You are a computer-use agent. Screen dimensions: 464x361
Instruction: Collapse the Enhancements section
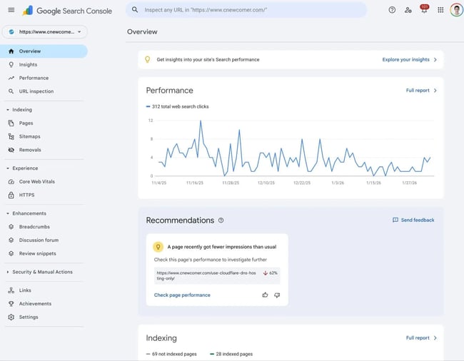(8, 213)
